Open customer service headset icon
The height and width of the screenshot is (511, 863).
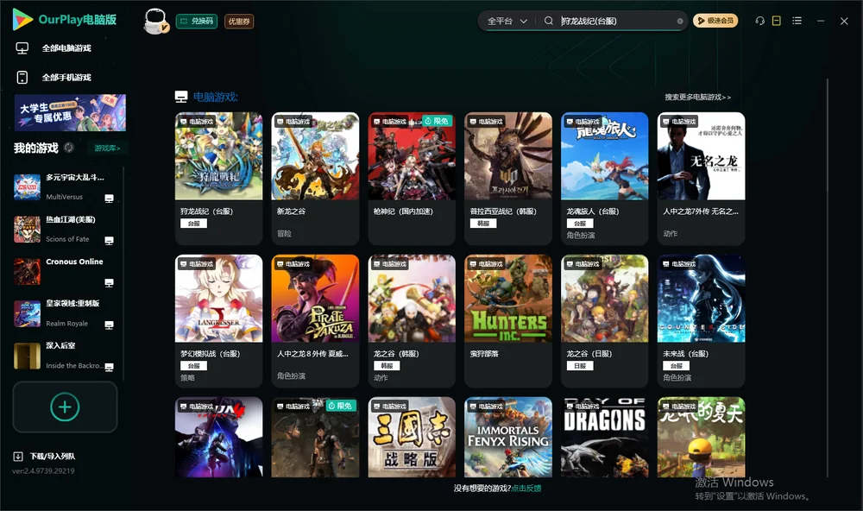click(759, 21)
